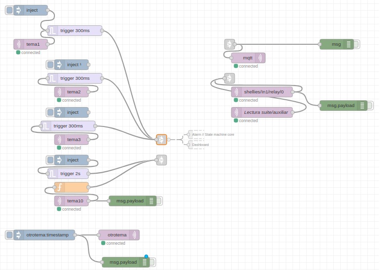
Task: Trigger the button of the inject node with an unwired output
Action: (x=50, y=112)
